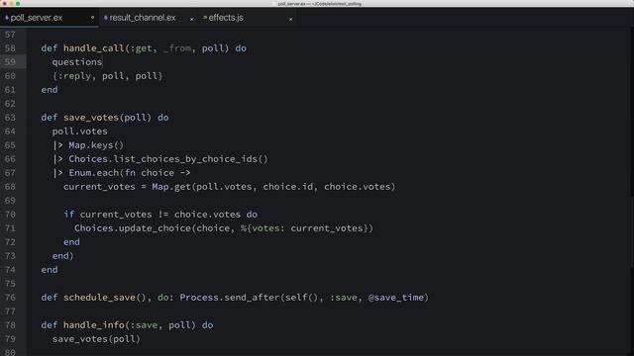Click 'Map.keys()' on line 65
Image resolution: width=634 pixels, height=356 pixels.
pos(96,145)
